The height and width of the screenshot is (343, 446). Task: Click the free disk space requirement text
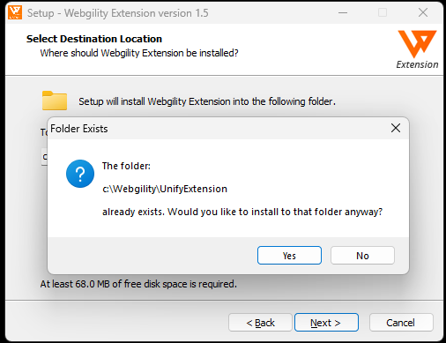(x=138, y=284)
